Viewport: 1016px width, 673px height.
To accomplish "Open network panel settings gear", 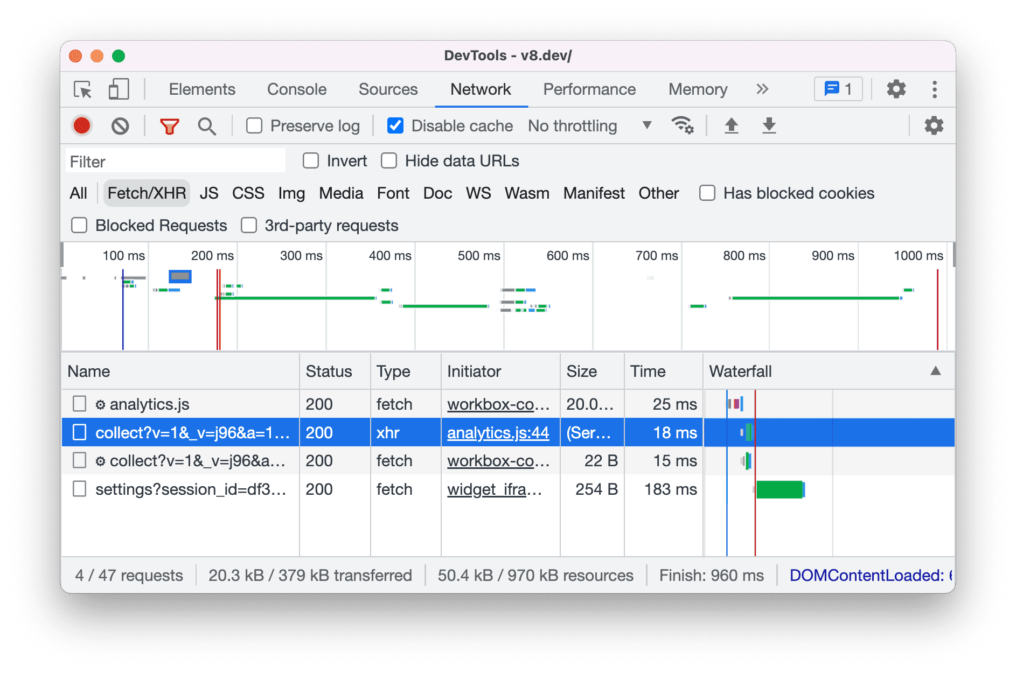I will tap(933, 125).
